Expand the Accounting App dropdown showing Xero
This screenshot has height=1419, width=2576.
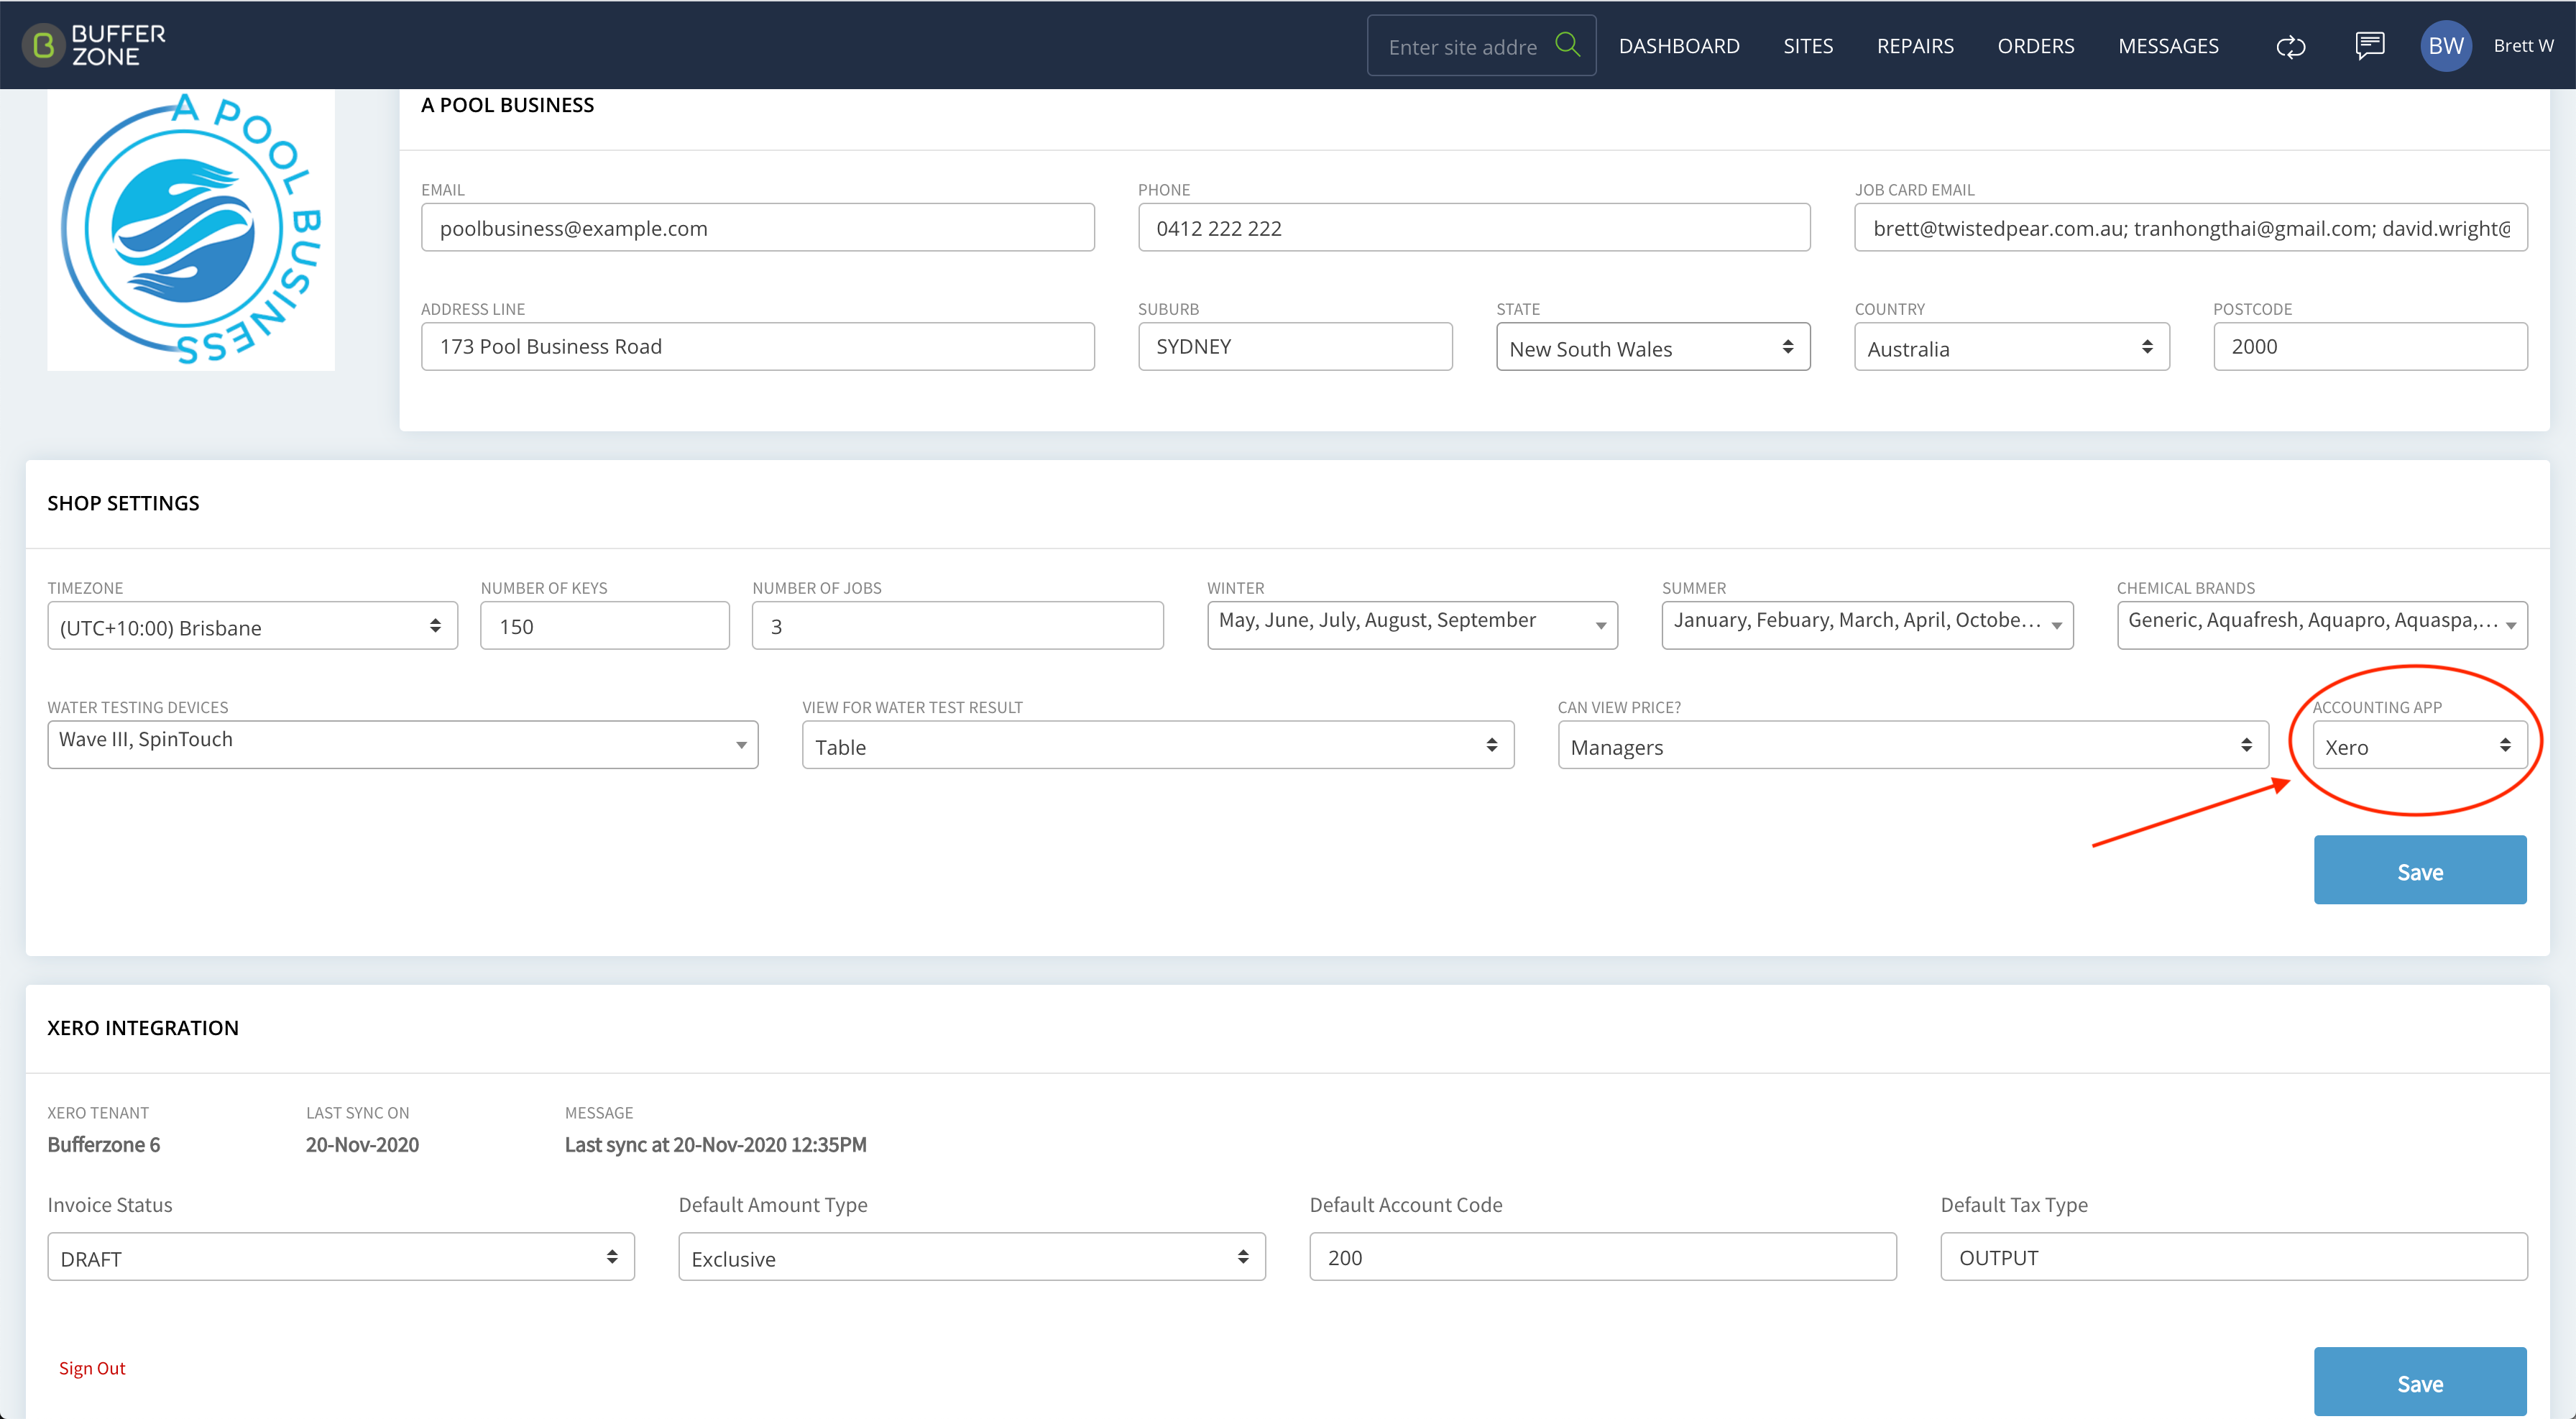pos(2419,746)
